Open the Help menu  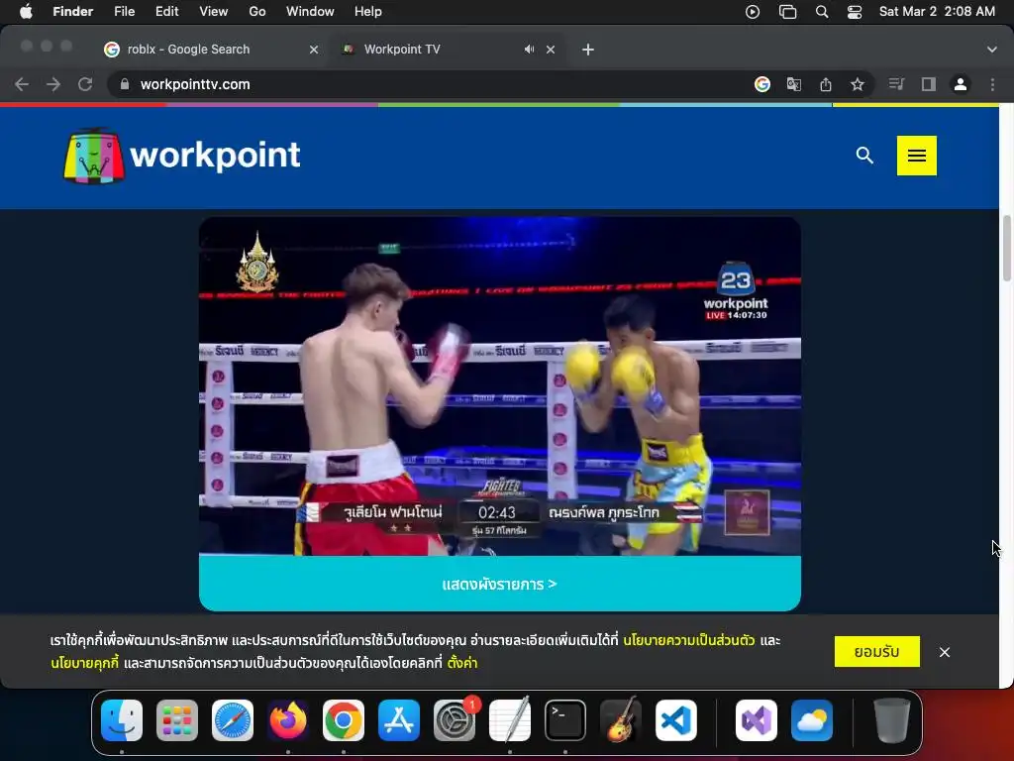(368, 11)
